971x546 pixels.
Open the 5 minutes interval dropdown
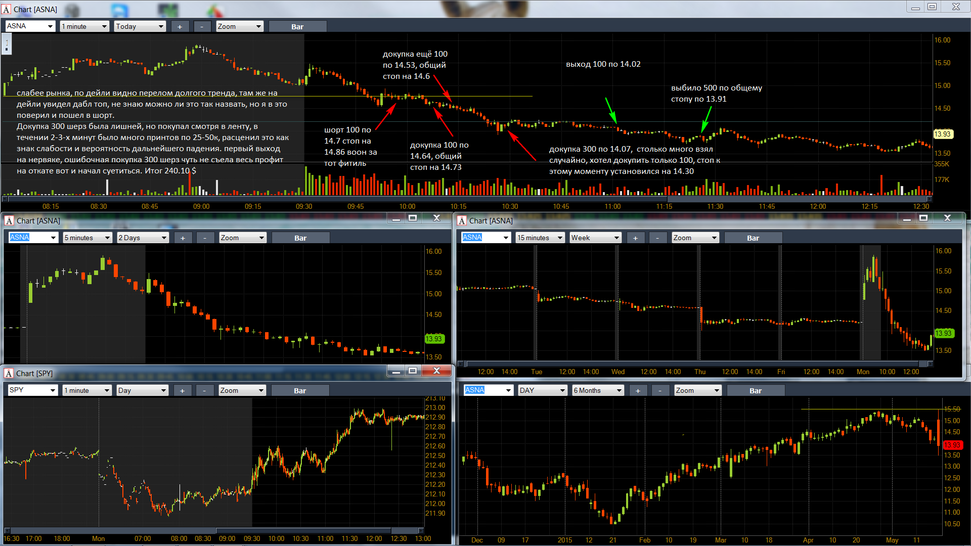coord(87,238)
